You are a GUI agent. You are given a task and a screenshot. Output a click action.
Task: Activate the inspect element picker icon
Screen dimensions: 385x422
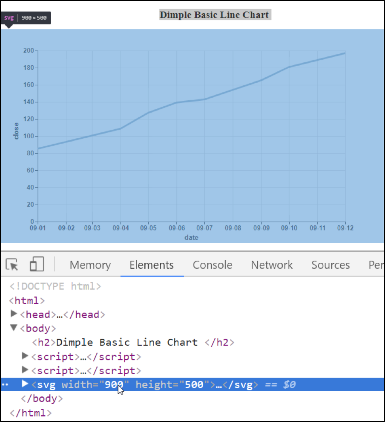click(x=12, y=264)
